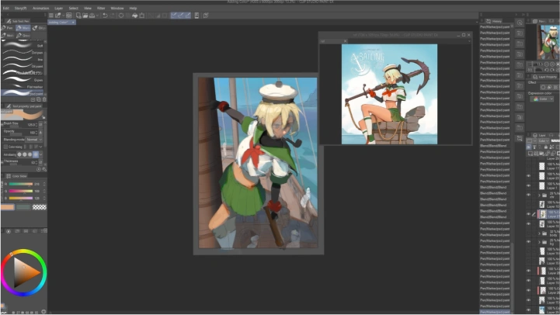Select the transparent color swatch
This screenshot has width=560, height=315.
click(x=40, y=207)
